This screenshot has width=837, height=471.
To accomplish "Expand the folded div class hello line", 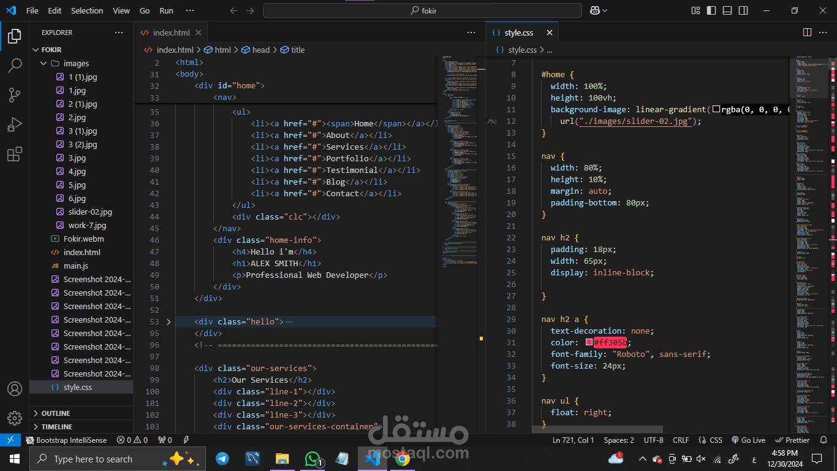I will coord(169,321).
